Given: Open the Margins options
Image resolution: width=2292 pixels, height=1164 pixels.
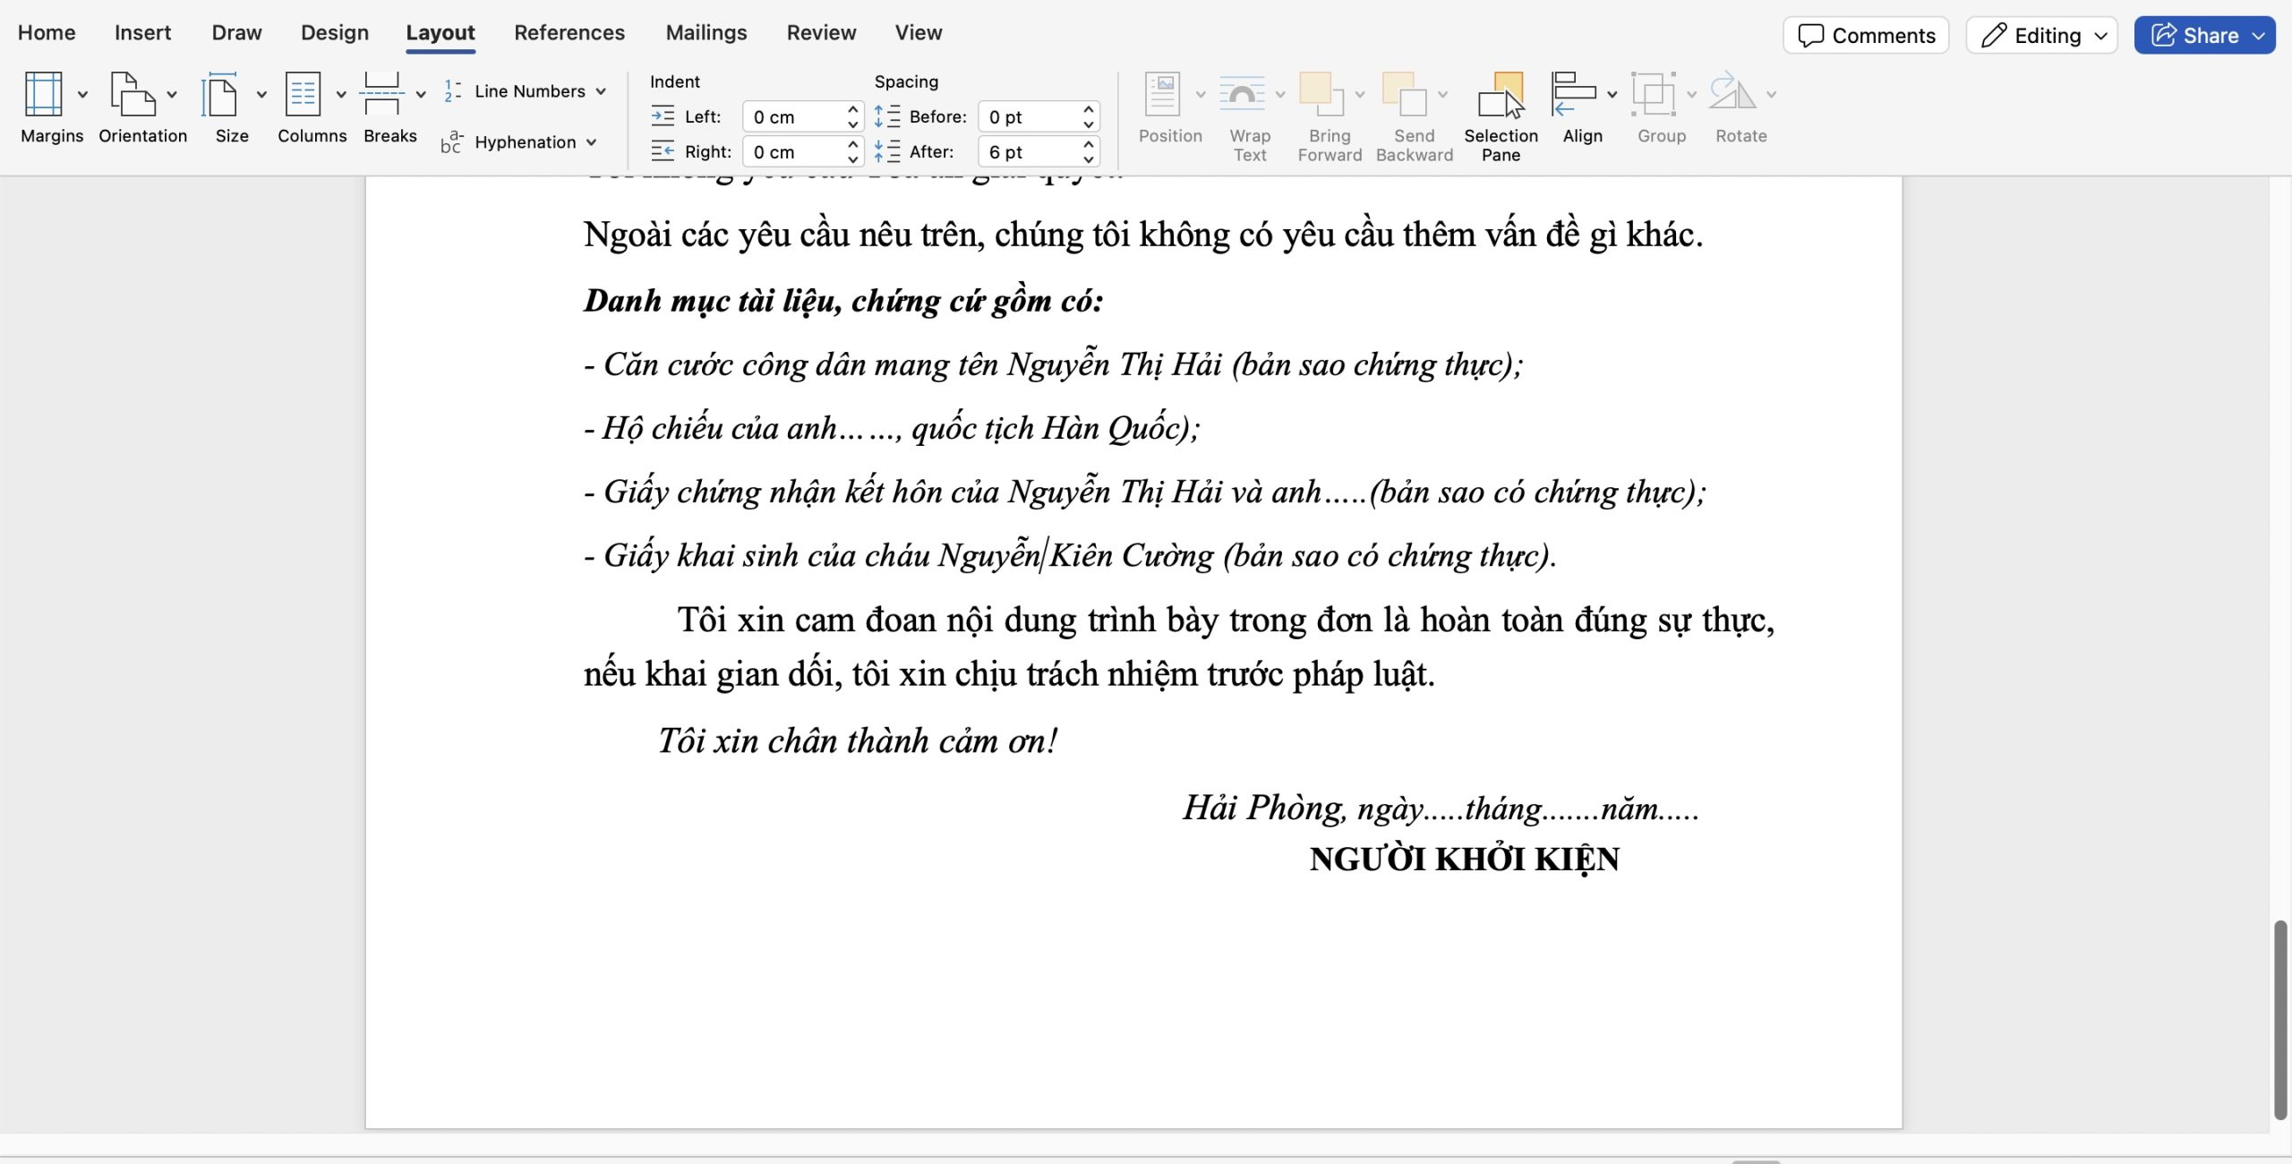Looking at the screenshot, I should point(51,107).
